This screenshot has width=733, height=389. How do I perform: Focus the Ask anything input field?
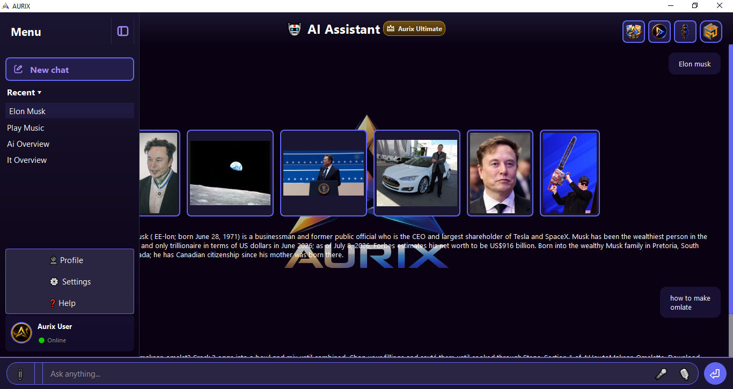tap(343, 373)
